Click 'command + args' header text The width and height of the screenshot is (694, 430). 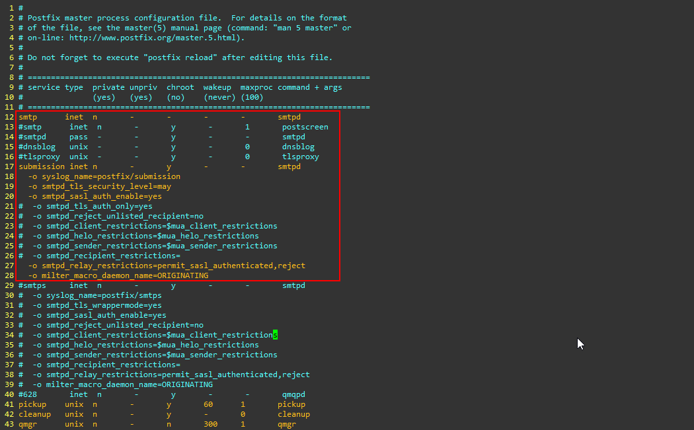click(310, 87)
